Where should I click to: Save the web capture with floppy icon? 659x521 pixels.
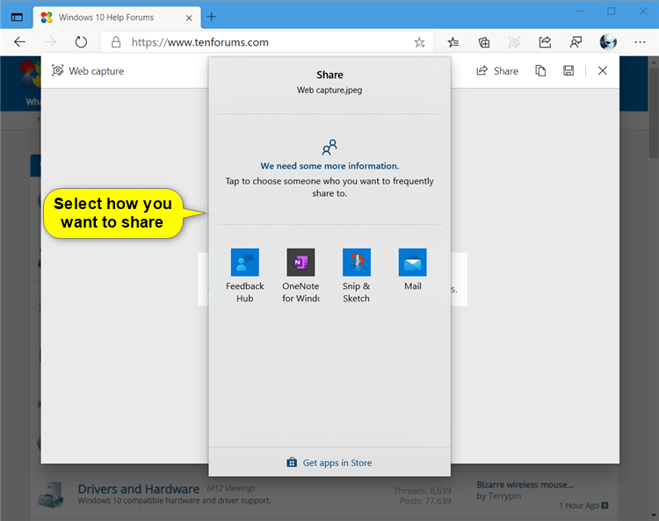coord(568,71)
